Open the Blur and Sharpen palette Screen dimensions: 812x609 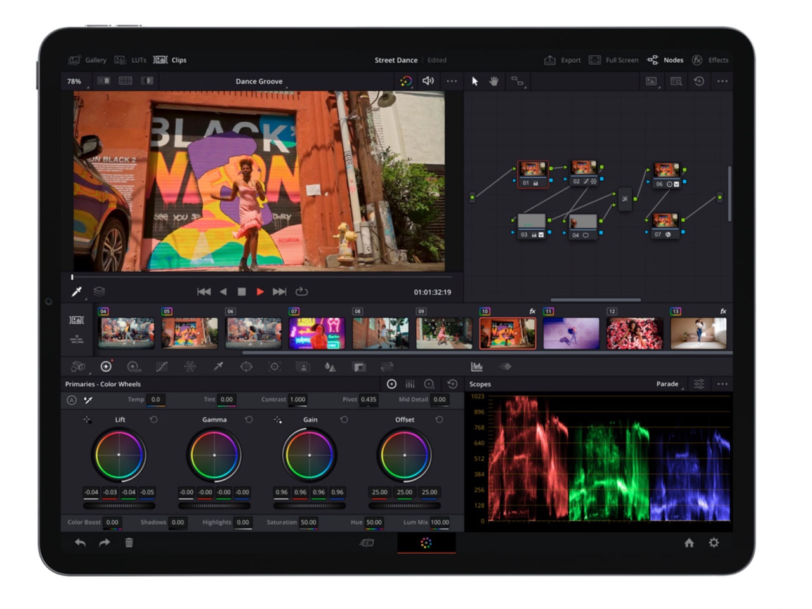(x=331, y=367)
